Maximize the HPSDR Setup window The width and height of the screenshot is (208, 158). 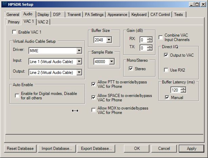coord(197,4)
